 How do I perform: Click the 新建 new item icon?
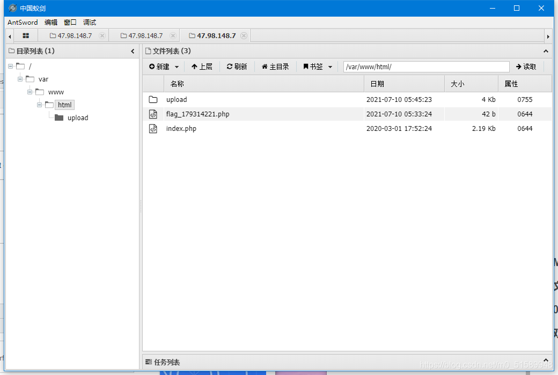152,67
